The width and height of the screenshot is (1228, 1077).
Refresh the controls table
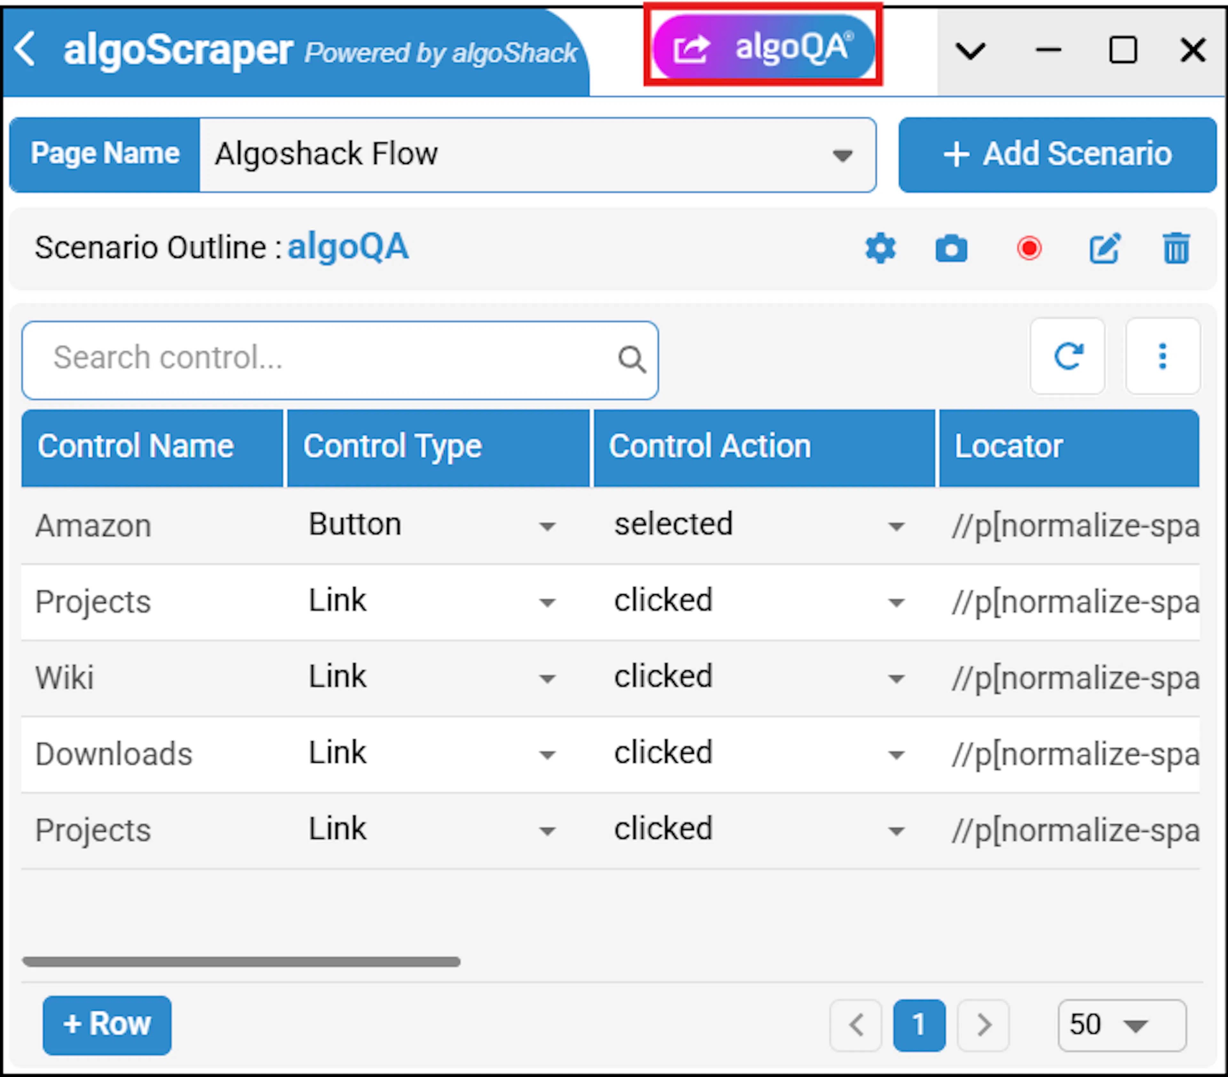[x=1067, y=356]
